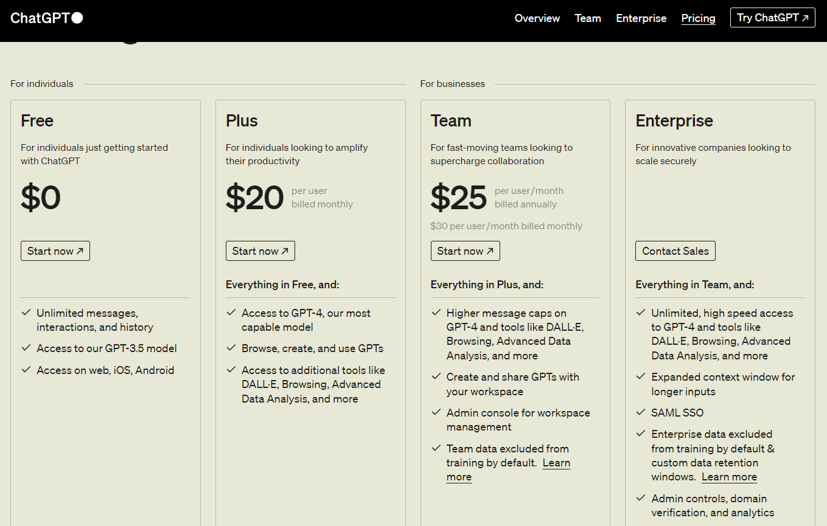
Task: Open the Overview nav item
Action: (x=537, y=18)
